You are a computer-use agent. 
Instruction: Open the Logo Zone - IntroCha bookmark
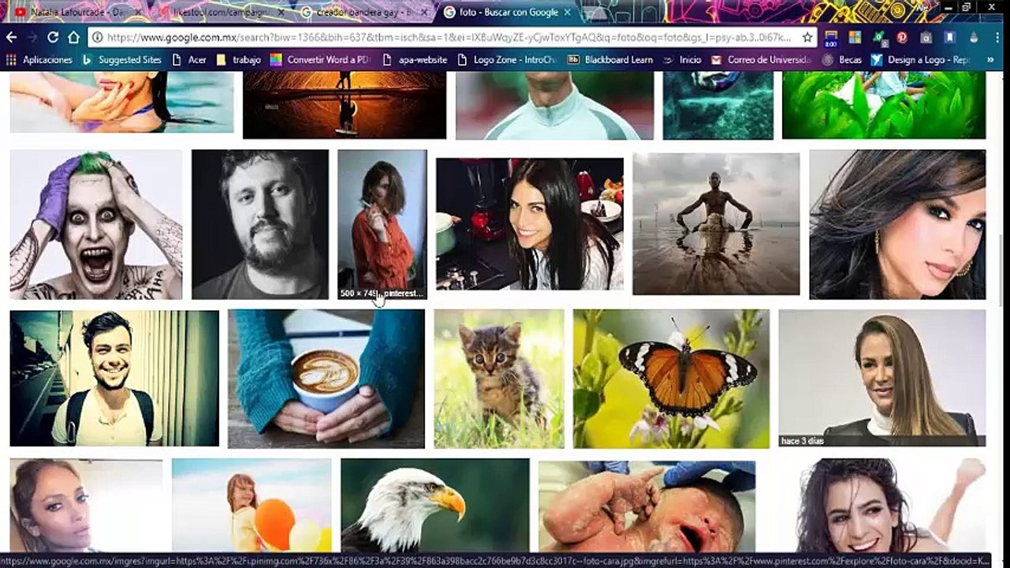coord(508,60)
